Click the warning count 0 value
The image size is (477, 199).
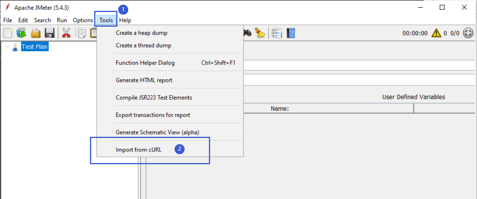click(445, 33)
